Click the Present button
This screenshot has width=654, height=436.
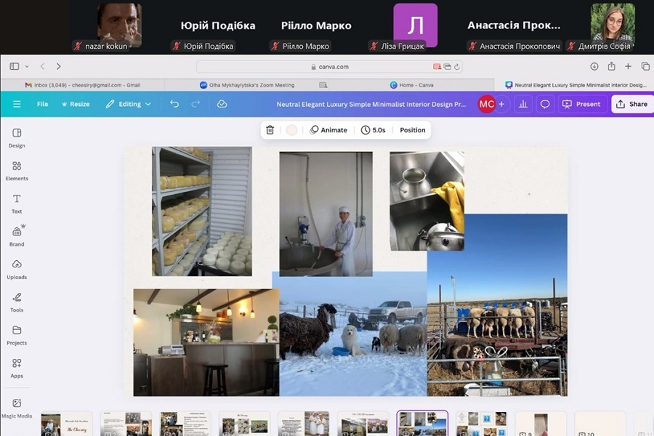point(581,104)
